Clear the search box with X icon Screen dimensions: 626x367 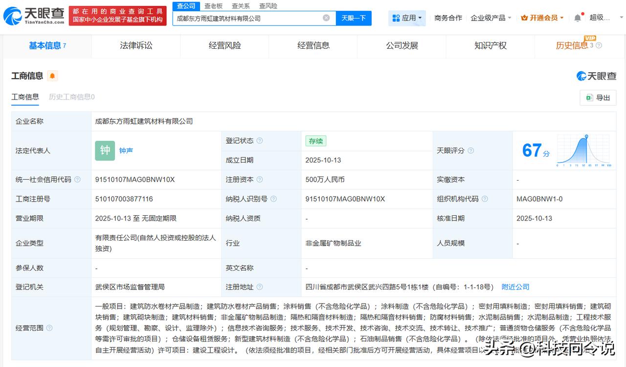coord(326,18)
